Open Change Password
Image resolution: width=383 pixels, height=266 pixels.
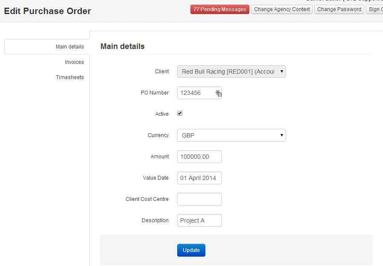[339, 9]
